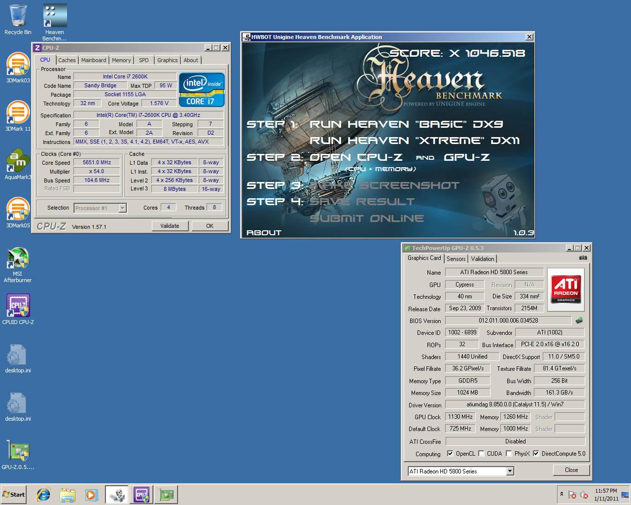This screenshot has height=505, width=631.
Task: Switch to the Caches tab in CPU-Z
Action: 67,60
